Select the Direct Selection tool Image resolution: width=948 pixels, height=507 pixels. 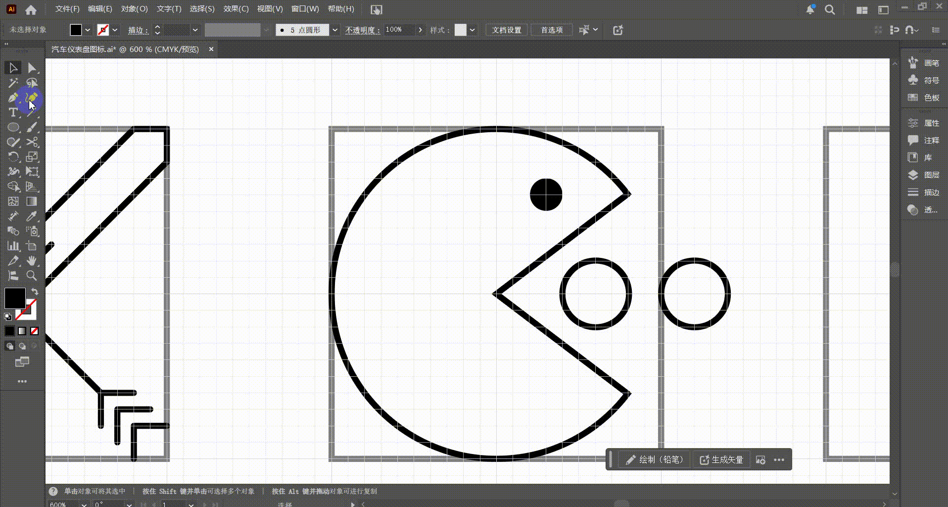(32, 68)
